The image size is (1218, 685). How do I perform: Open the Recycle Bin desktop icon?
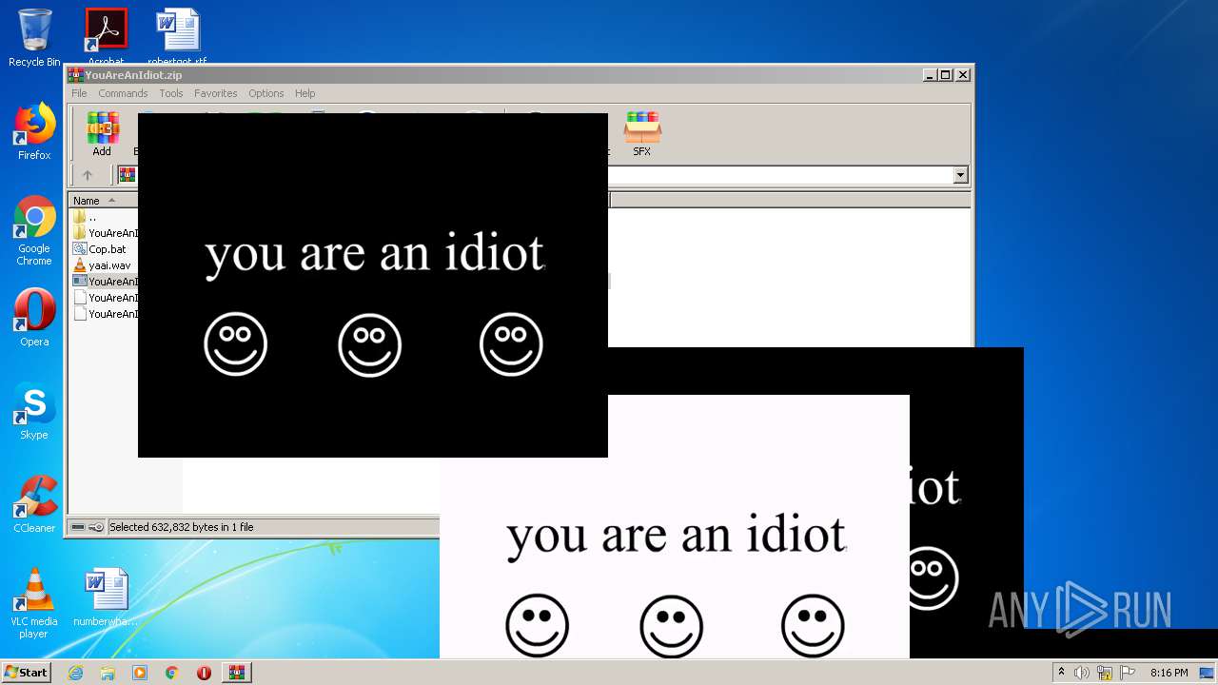[34, 38]
